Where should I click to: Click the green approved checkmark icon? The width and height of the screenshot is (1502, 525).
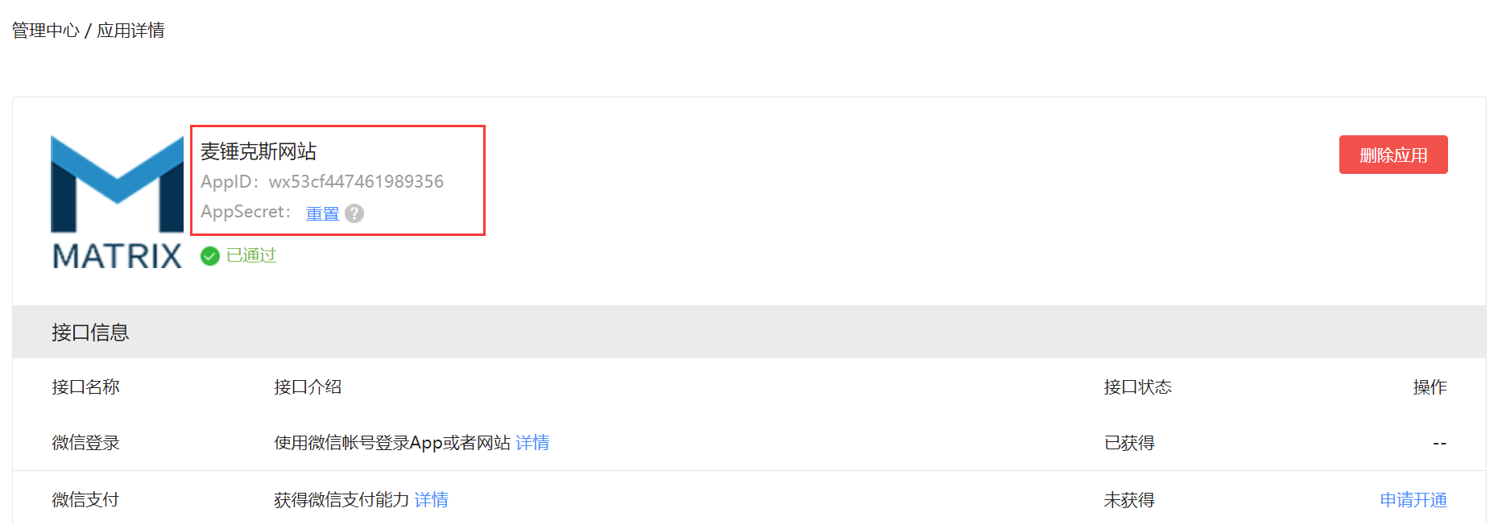tap(210, 256)
